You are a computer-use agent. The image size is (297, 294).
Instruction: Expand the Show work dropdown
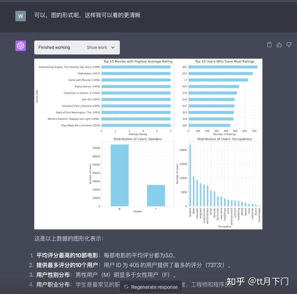coord(101,47)
